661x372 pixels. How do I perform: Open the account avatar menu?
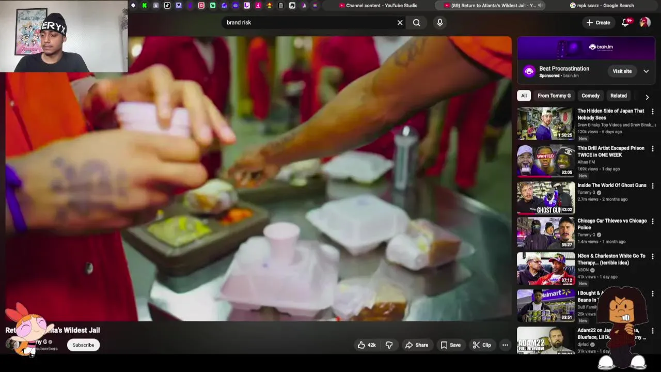pyautogui.click(x=645, y=23)
